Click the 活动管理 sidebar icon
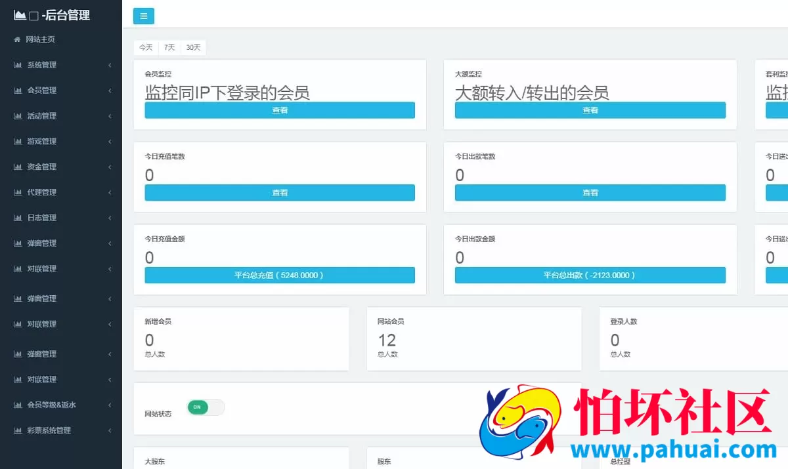Image resolution: width=788 pixels, height=469 pixels. pos(18,115)
